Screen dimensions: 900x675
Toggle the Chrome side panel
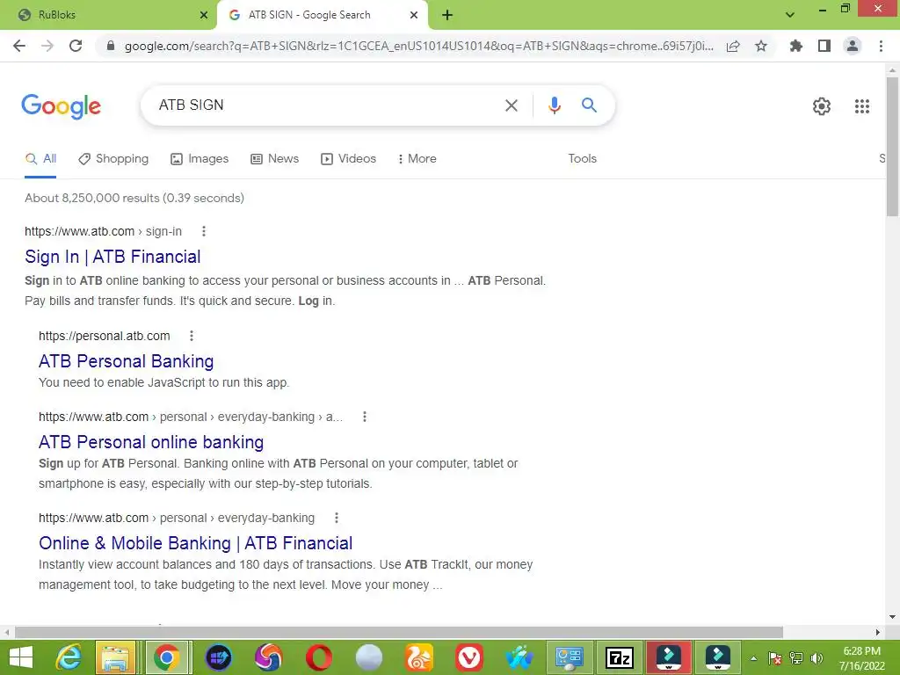coord(824,46)
